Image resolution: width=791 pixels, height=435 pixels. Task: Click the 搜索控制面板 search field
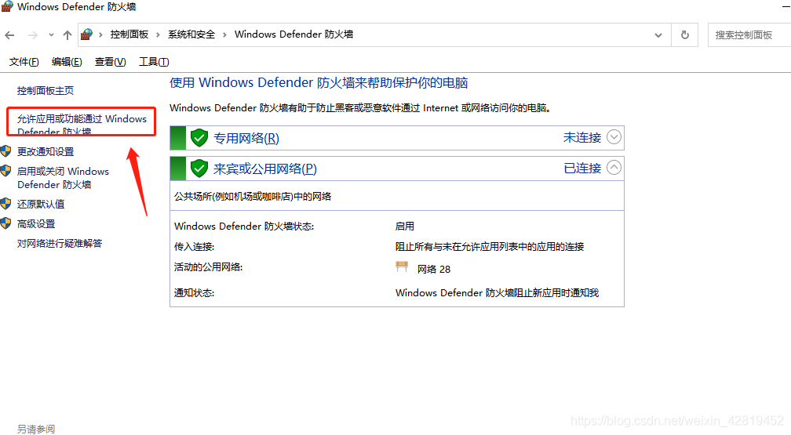[x=749, y=34]
